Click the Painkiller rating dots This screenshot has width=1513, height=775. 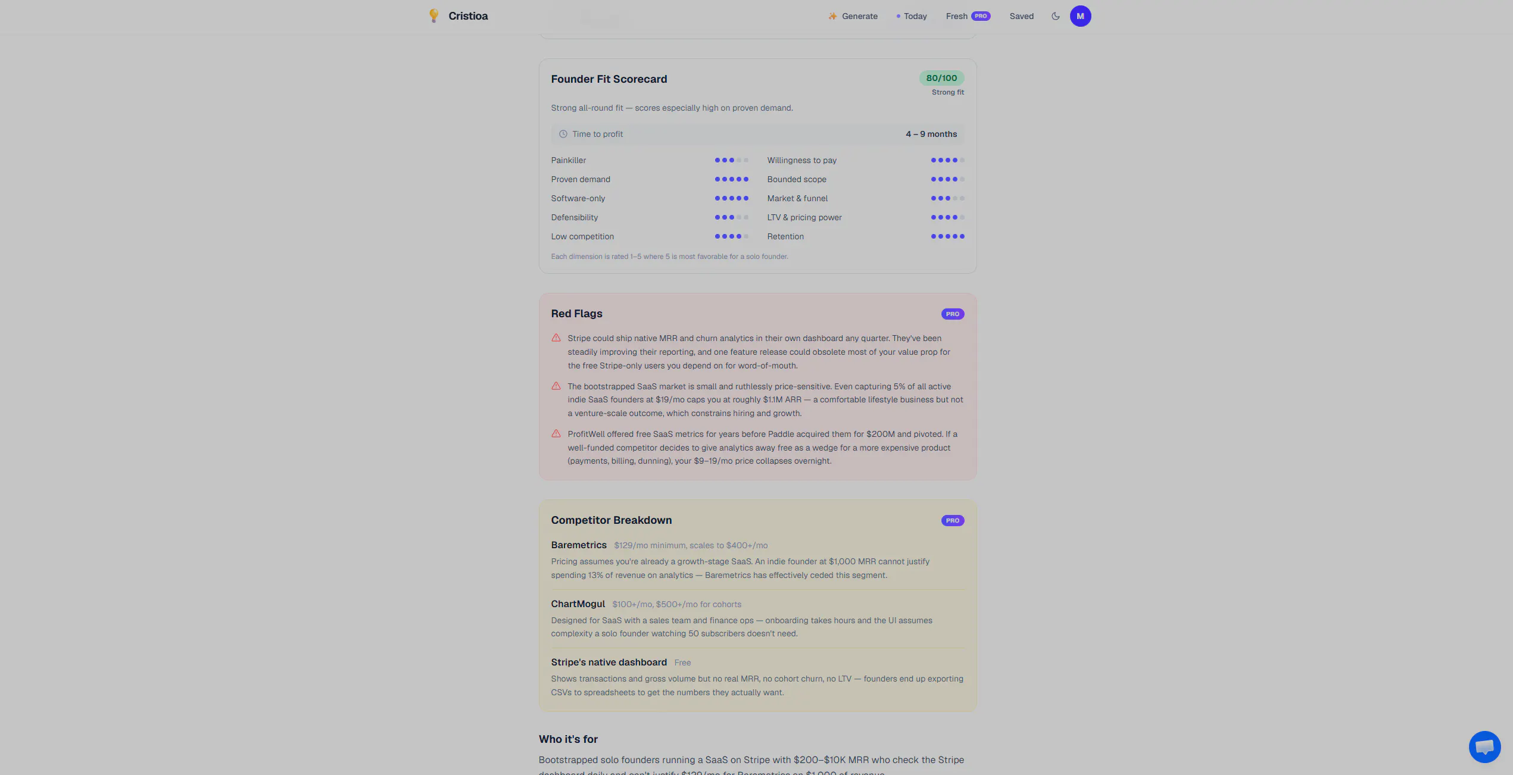pos(731,160)
